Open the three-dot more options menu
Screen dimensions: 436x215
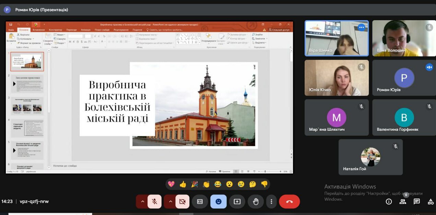click(271, 202)
